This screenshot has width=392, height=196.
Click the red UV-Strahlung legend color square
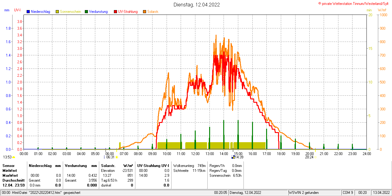click(x=115, y=12)
